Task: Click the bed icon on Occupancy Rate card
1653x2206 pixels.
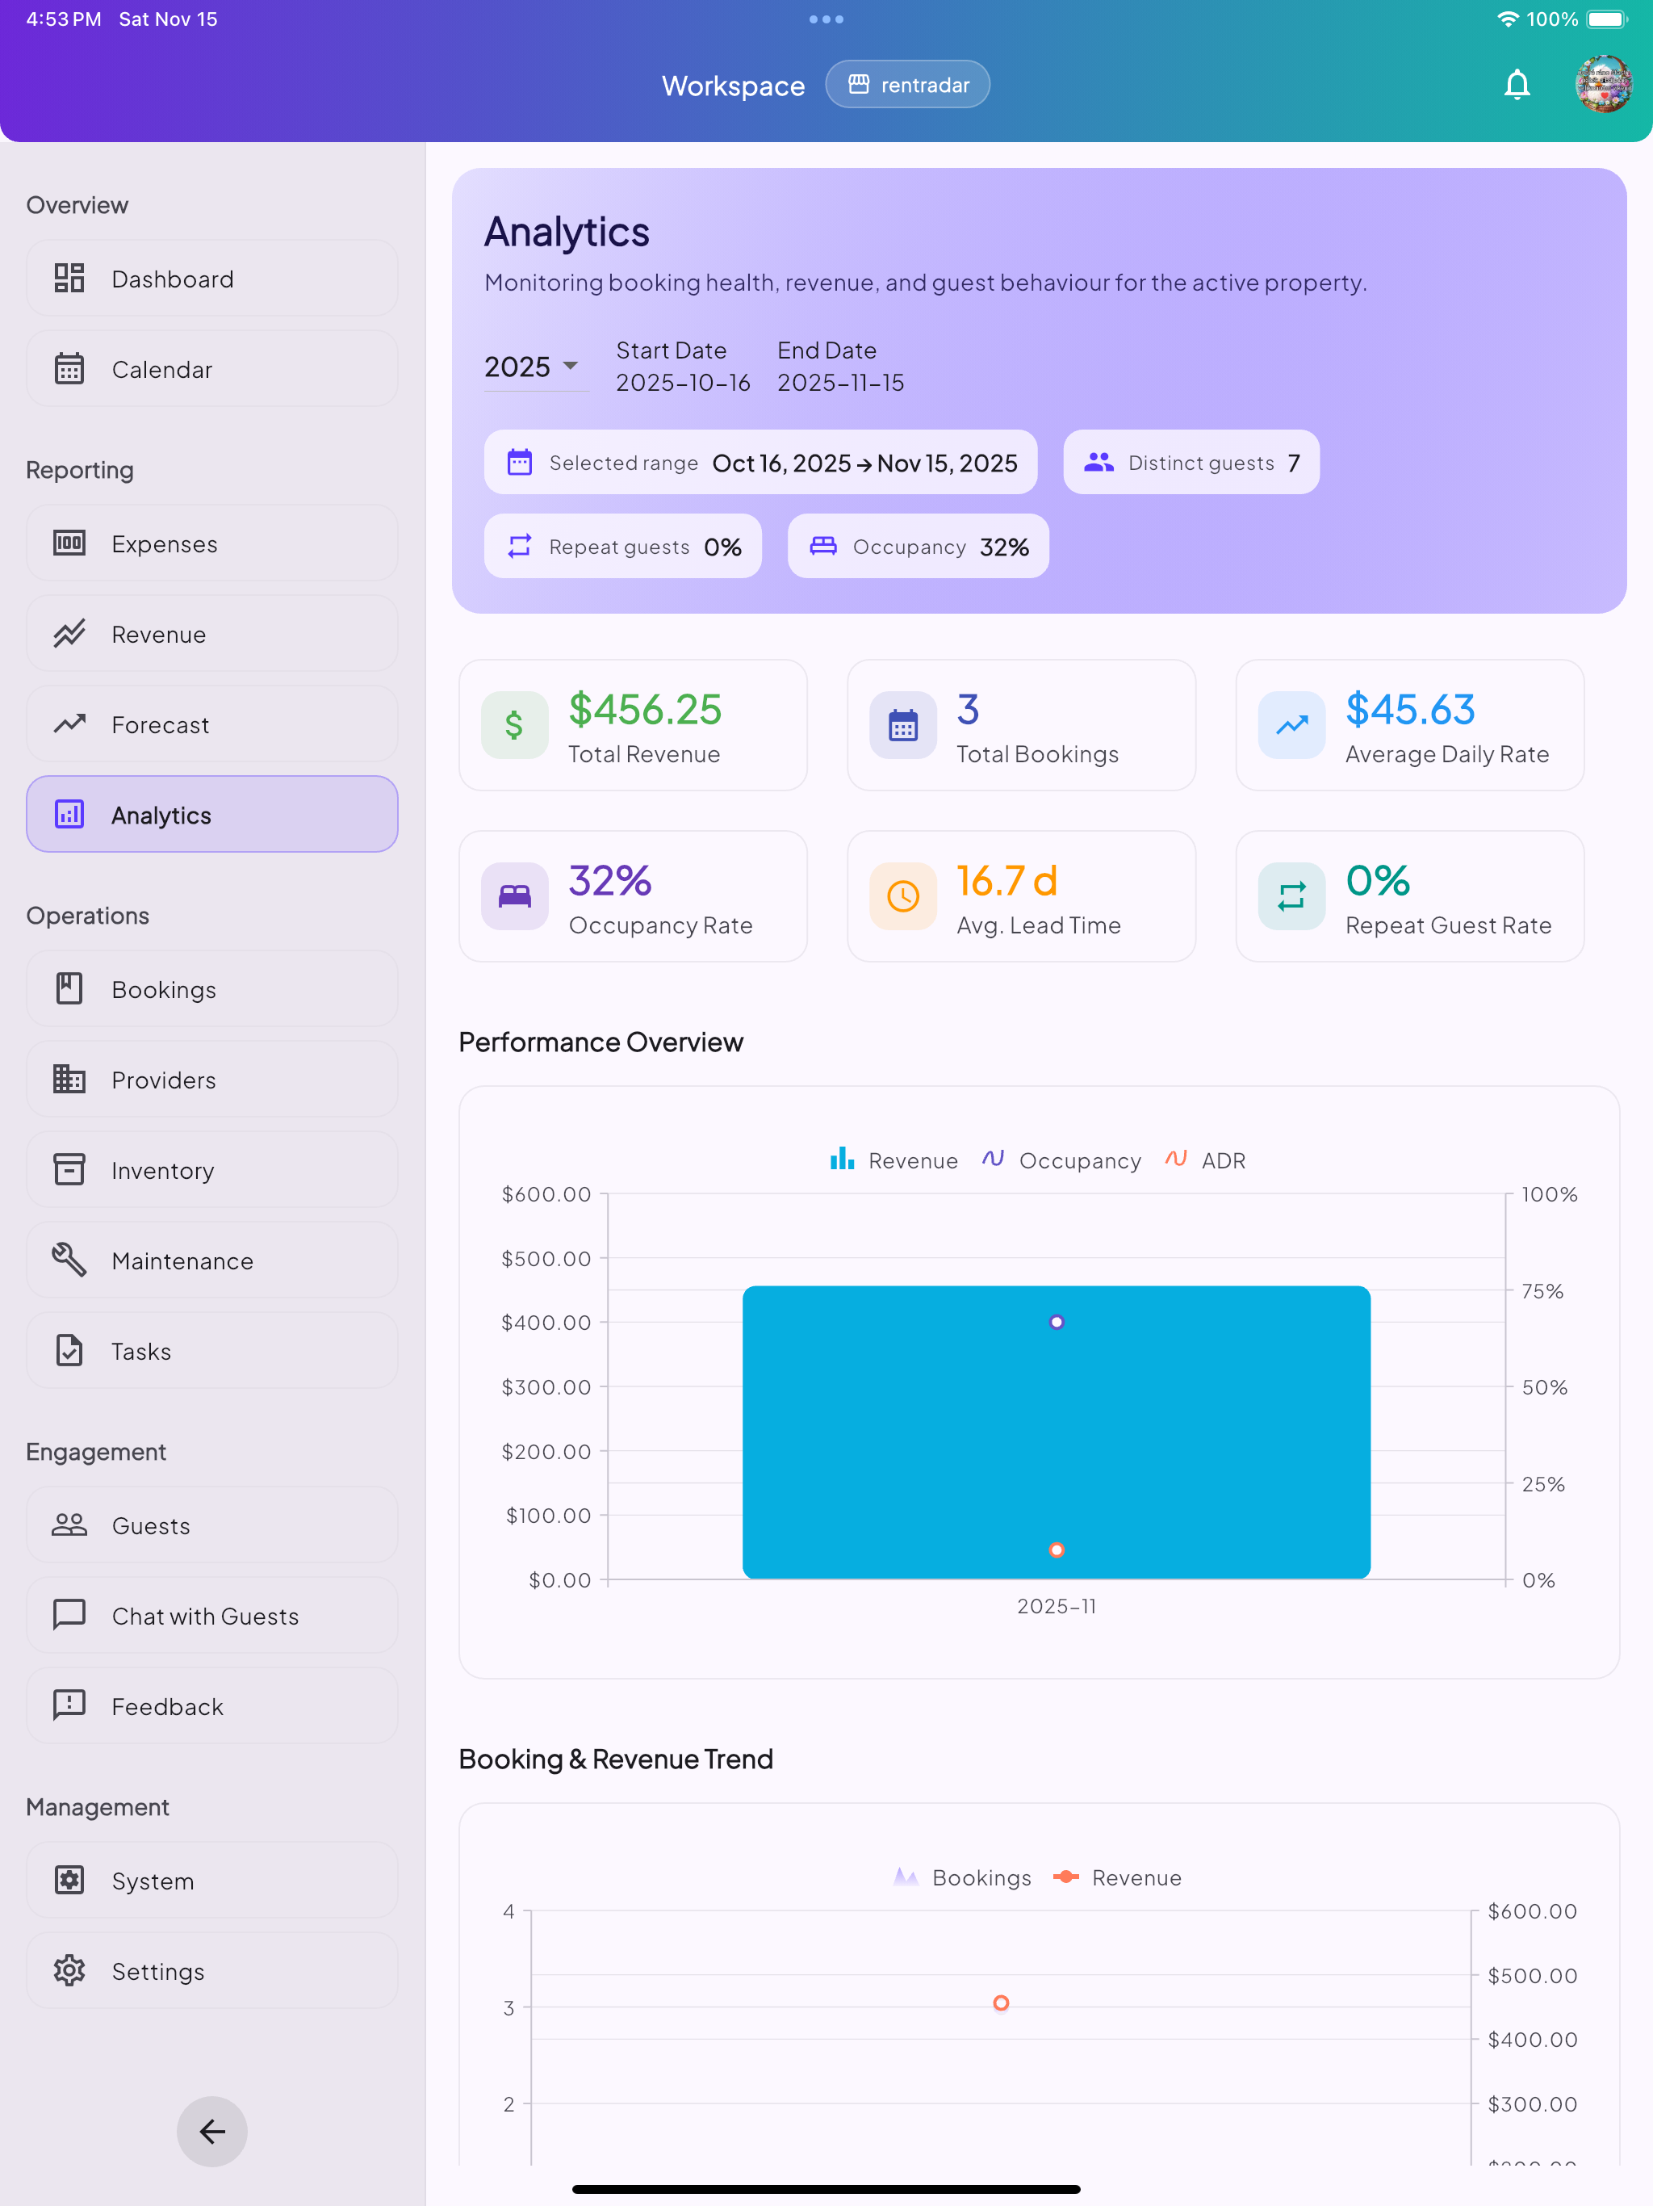Action: pyautogui.click(x=514, y=896)
